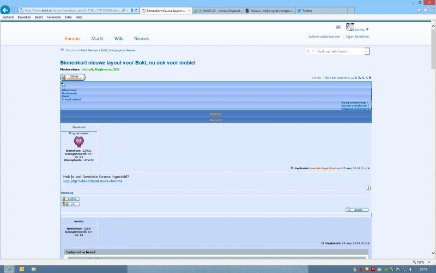Click the E-mail vriend link
This screenshot has height=273, width=436.
tap(71, 99)
